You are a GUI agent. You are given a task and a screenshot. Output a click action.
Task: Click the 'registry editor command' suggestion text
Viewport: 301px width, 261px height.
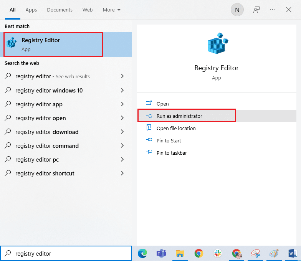click(x=47, y=146)
